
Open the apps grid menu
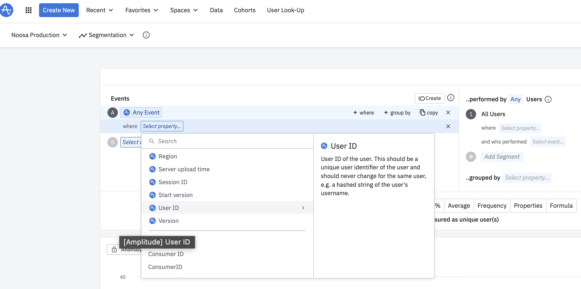28,10
